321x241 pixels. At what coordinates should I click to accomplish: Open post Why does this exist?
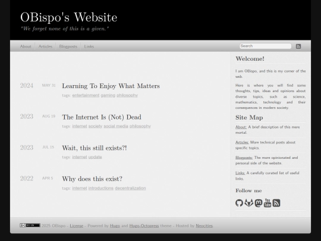tap(92, 179)
